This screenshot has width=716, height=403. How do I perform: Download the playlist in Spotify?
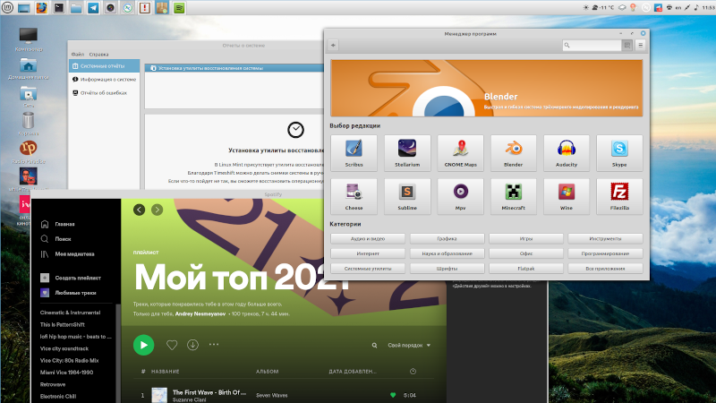(192, 345)
